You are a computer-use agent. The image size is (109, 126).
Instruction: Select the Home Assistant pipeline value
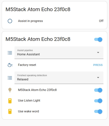click(x=28, y=54)
